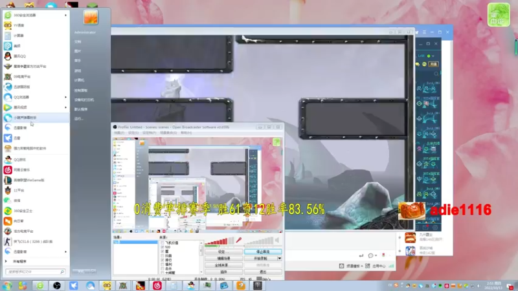The width and height of the screenshot is (518, 291).
Task: Open Run... from the Start menu
Action: [x=79, y=119]
